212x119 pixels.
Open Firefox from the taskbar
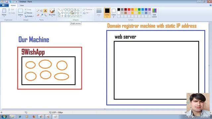[34, 117]
